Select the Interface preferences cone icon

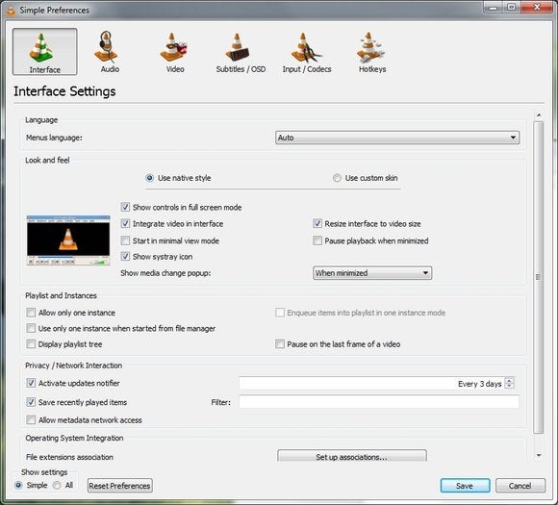tap(41, 48)
